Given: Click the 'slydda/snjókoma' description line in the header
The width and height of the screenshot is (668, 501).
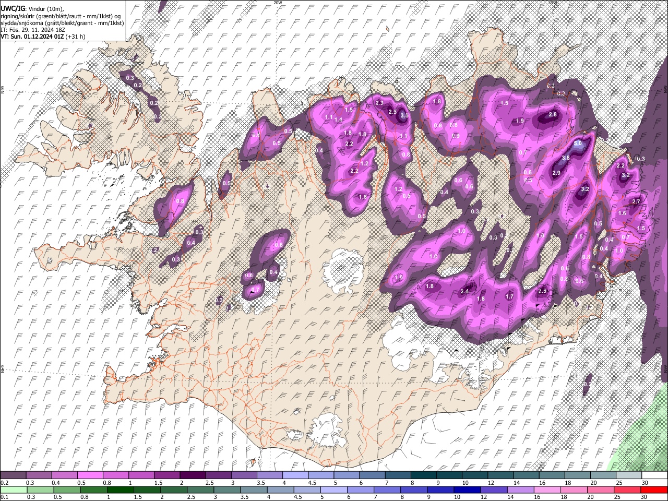Looking at the screenshot, I should pos(62,22).
